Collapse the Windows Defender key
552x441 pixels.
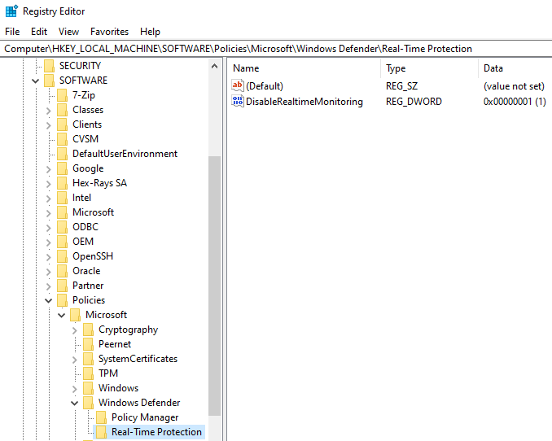click(x=75, y=403)
